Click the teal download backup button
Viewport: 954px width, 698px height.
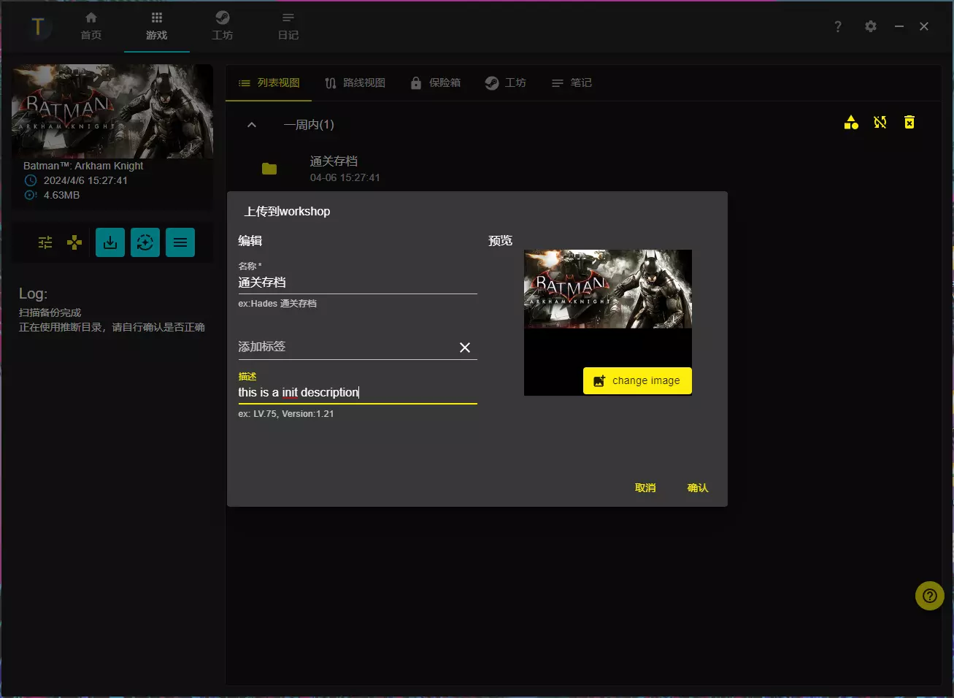pyautogui.click(x=110, y=242)
